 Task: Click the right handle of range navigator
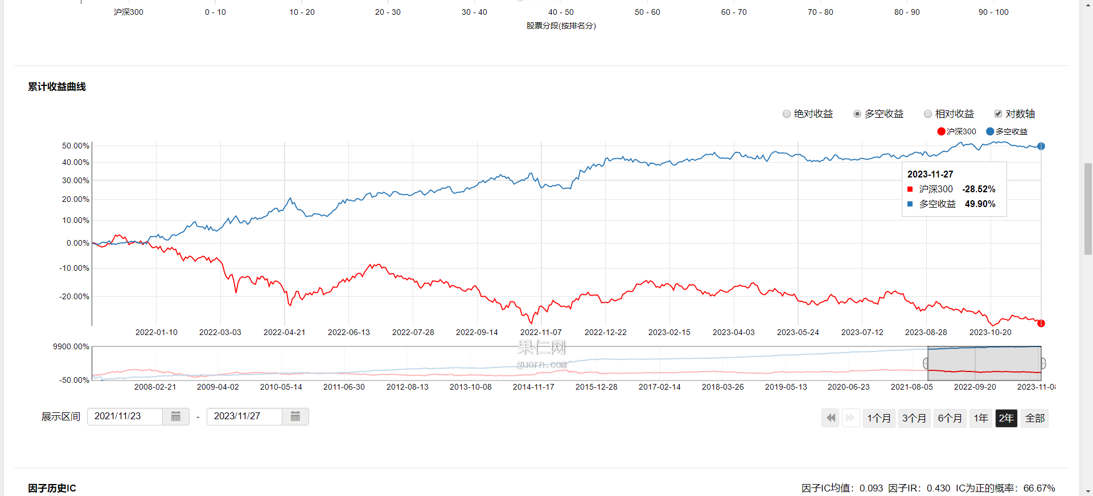(x=1043, y=363)
